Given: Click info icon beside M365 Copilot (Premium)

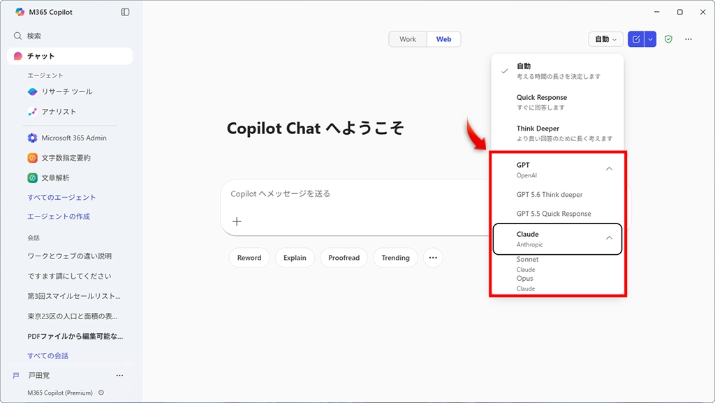Looking at the screenshot, I should pos(101,393).
